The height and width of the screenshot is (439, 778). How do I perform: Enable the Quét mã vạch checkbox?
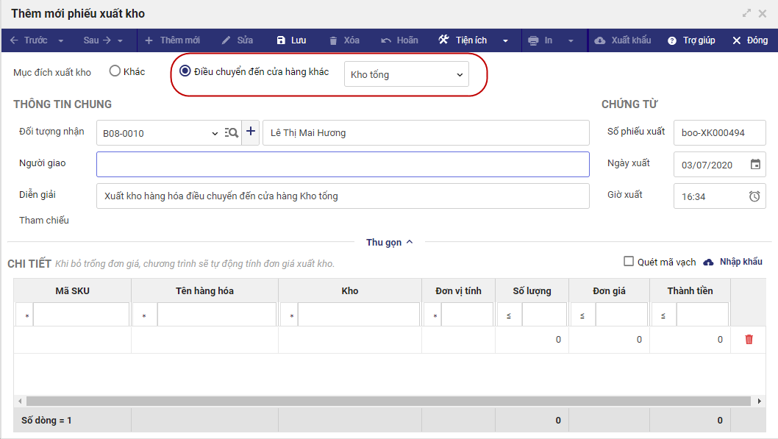pyautogui.click(x=629, y=261)
